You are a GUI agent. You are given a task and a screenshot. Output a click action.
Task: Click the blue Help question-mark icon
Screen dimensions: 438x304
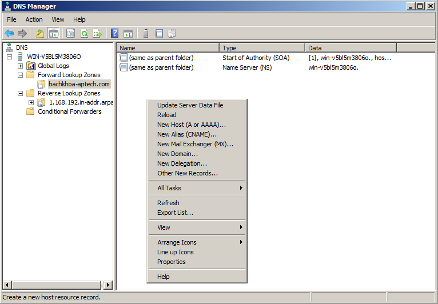coord(114,33)
